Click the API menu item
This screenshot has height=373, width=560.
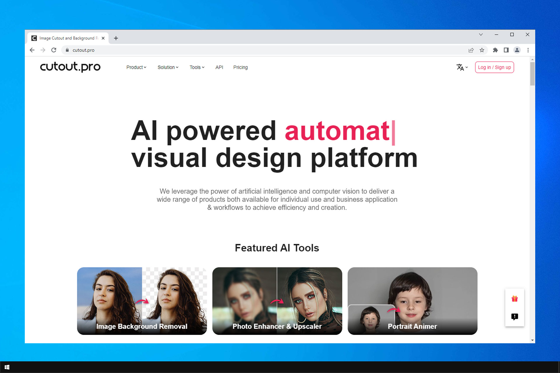click(218, 67)
